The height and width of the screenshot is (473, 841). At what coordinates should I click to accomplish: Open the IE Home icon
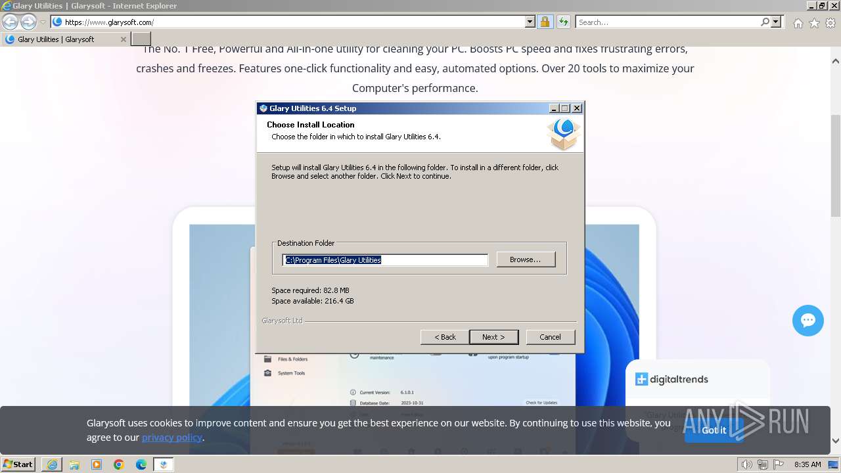coord(798,23)
